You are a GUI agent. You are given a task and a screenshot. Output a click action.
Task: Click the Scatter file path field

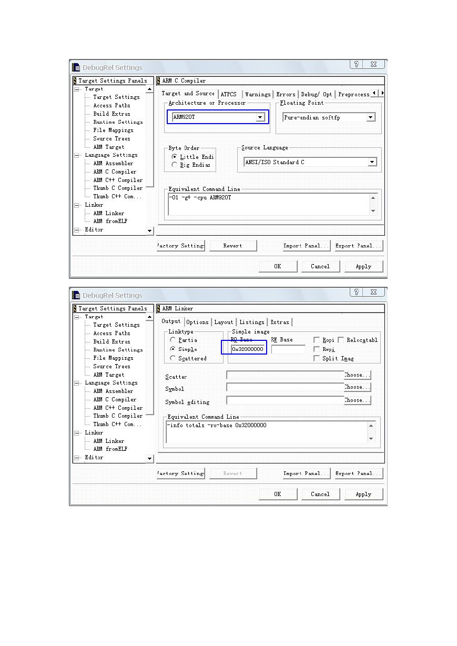point(285,375)
